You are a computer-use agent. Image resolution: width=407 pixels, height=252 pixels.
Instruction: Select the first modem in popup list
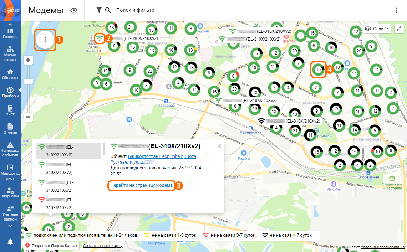pyautogui.click(x=69, y=151)
